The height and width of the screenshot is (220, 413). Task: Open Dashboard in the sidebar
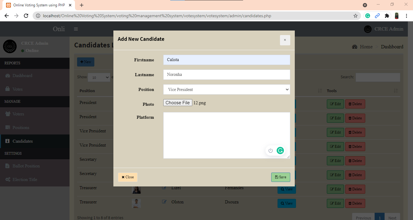pyautogui.click(x=35, y=76)
